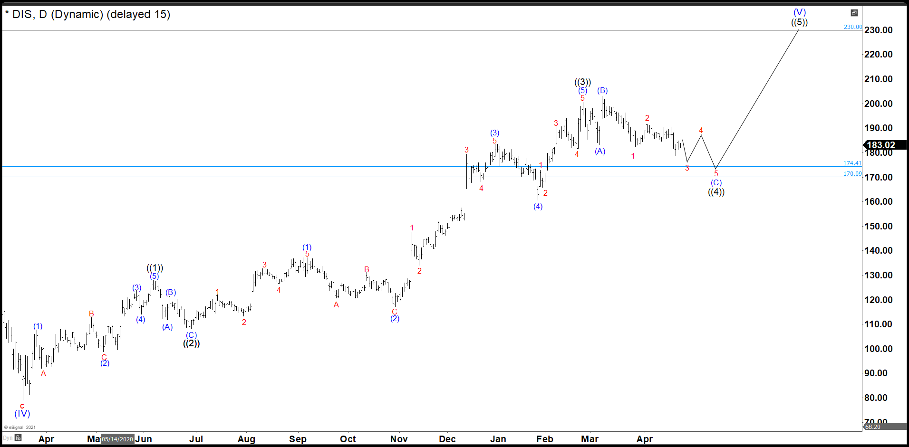Viewport: 909px width, 447px height.
Task: Click the 200.00 level on price axis
Action: 878,104
